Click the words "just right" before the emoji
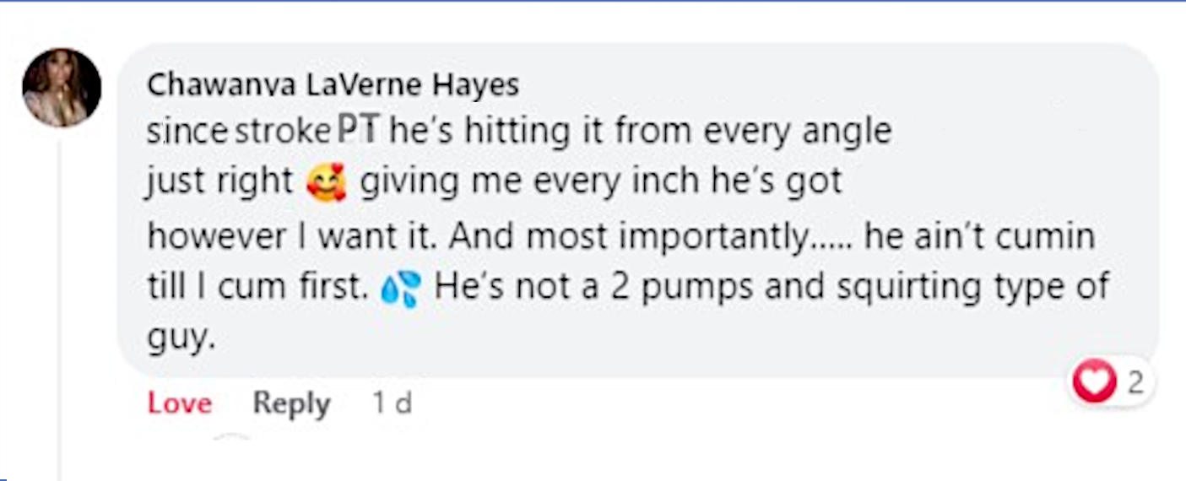Screen dimensions: 1186x481 tap(219, 183)
